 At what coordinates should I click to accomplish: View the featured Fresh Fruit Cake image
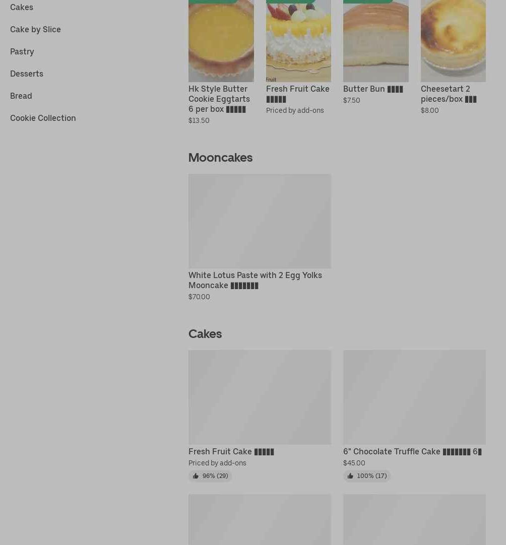[298, 41]
